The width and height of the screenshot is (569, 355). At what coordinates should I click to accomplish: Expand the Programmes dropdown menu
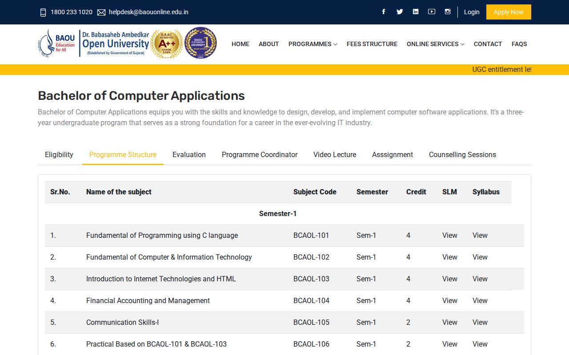[313, 44]
